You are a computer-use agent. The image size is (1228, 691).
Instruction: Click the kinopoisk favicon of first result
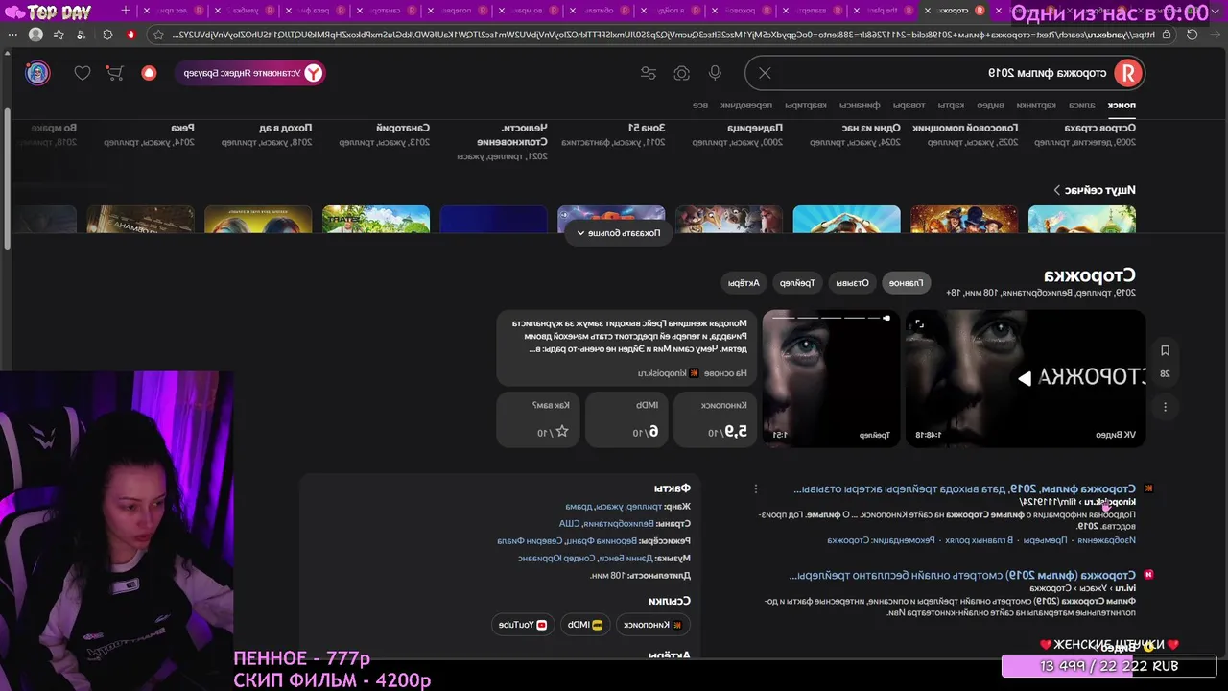pos(1149,488)
